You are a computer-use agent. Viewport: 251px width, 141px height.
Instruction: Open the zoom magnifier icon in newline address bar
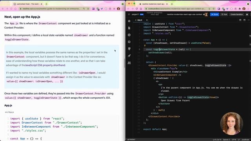point(84,9)
